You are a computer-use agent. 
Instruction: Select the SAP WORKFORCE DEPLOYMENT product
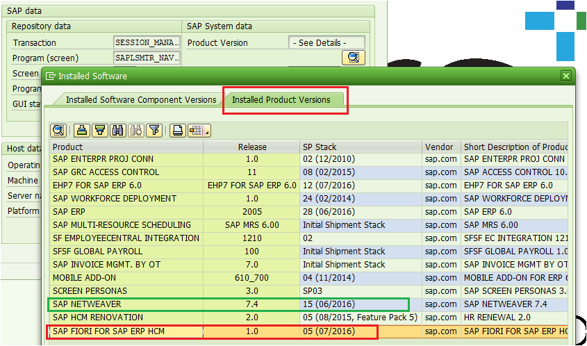pyautogui.click(x=126, y=199)
